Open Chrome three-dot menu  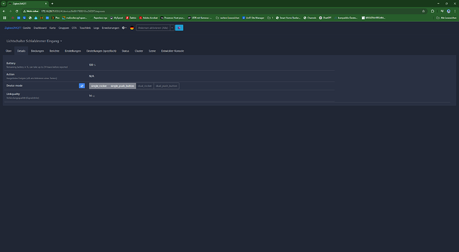(x=455, y=11)
